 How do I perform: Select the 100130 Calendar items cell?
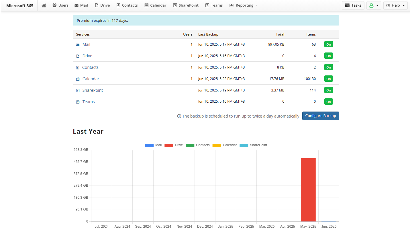coord(310,79)
